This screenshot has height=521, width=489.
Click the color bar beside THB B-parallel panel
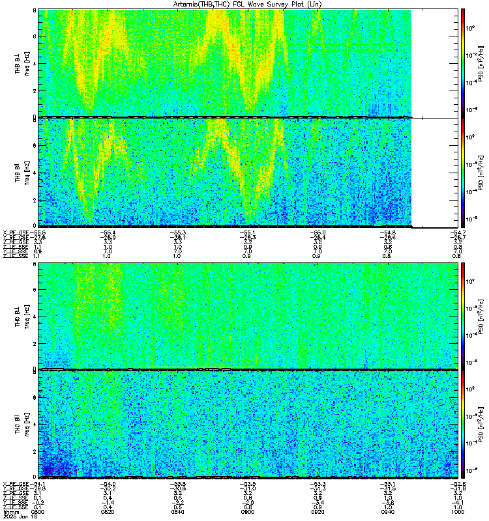tap(463, 173)
